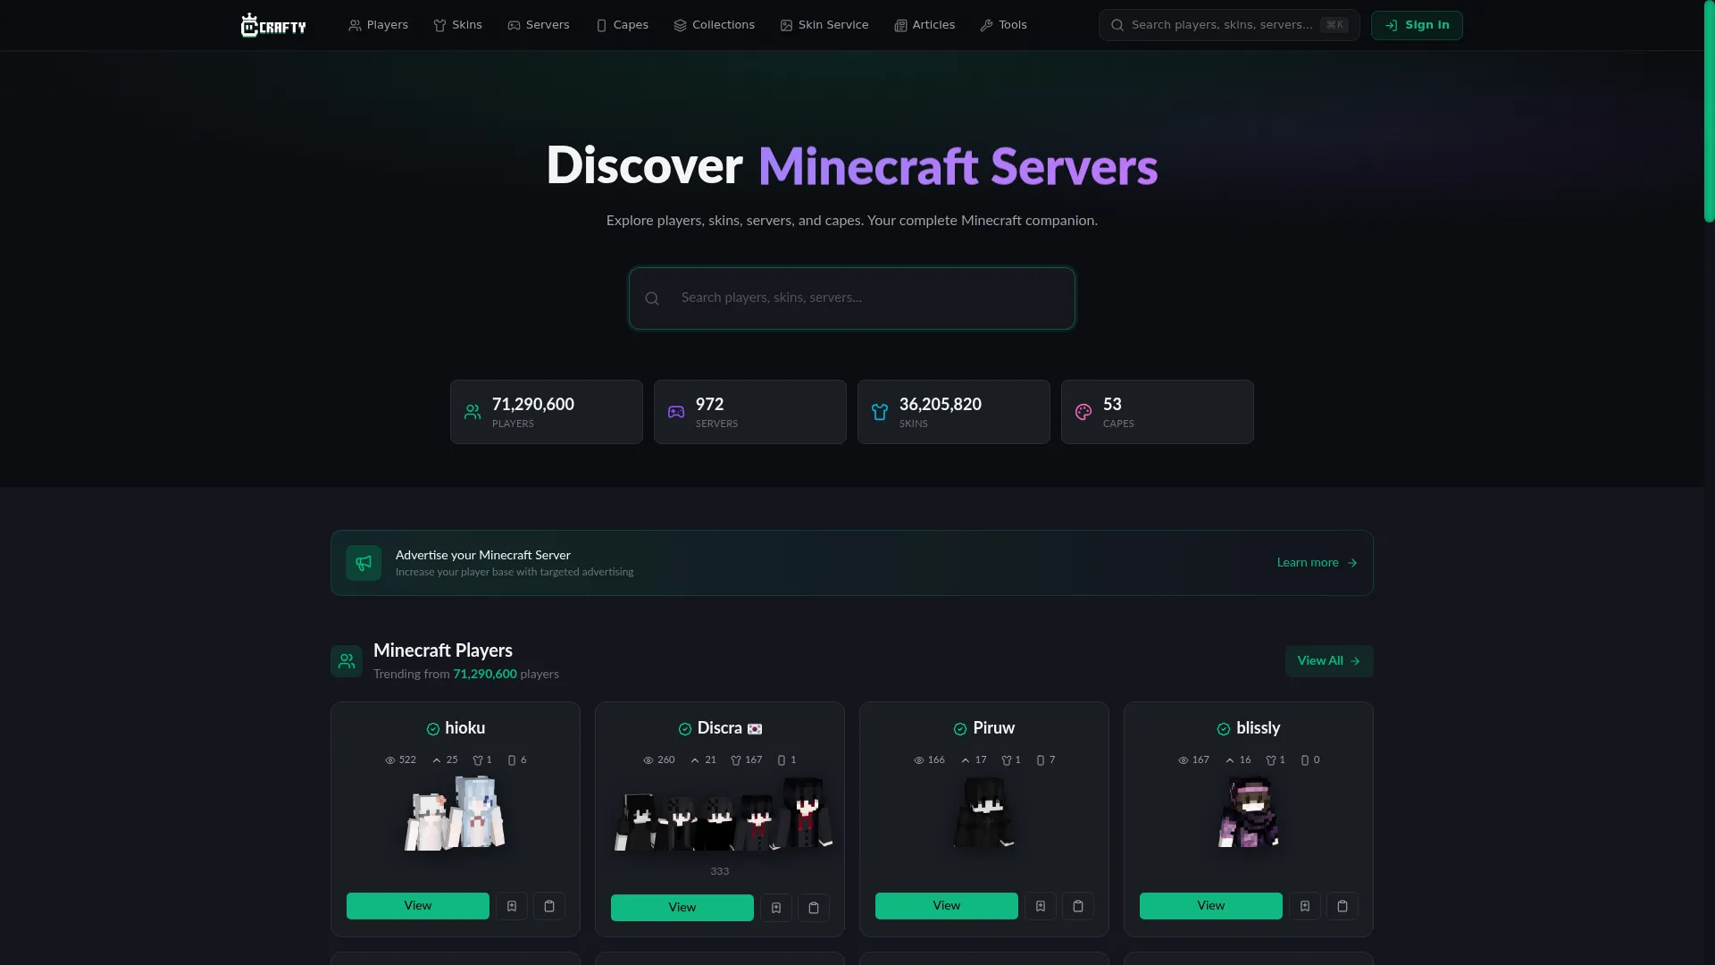
Task: Bookmark hioku's player card
Action: click(x=512, y=906)
